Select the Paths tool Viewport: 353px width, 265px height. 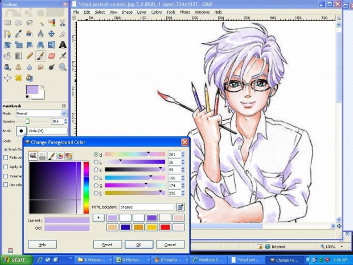tap(7, 34)
